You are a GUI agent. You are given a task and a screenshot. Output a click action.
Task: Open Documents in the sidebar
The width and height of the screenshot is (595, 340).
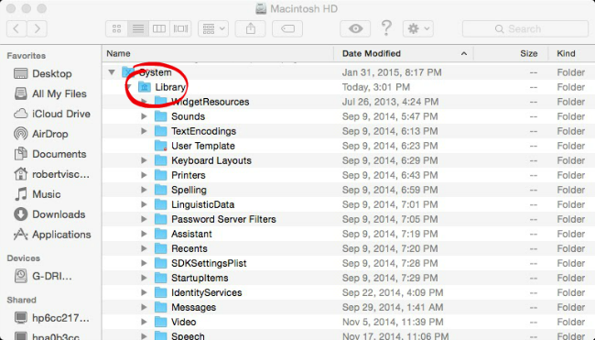(51, 154)
